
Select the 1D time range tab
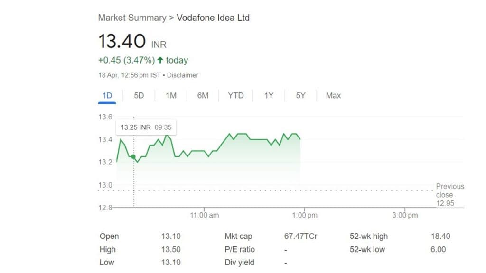(107, 95)
